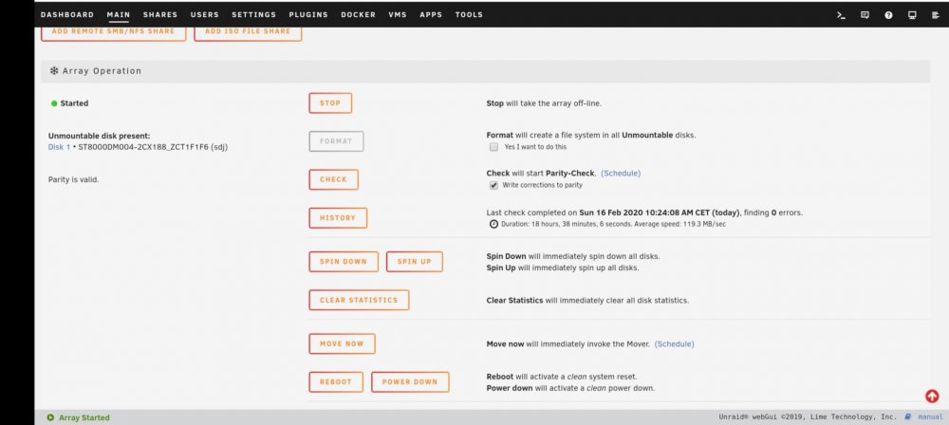Click 'Reboot will activate a clean system reset' text
The image size is (949, 425).
pos(562,377)
